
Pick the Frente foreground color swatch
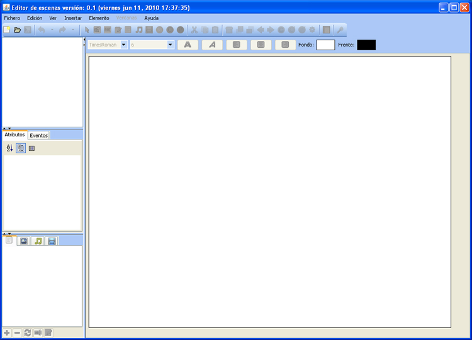pos(366,45)
